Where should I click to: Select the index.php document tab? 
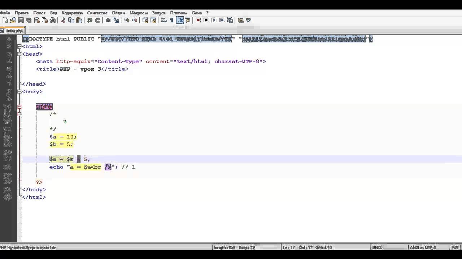13,31
